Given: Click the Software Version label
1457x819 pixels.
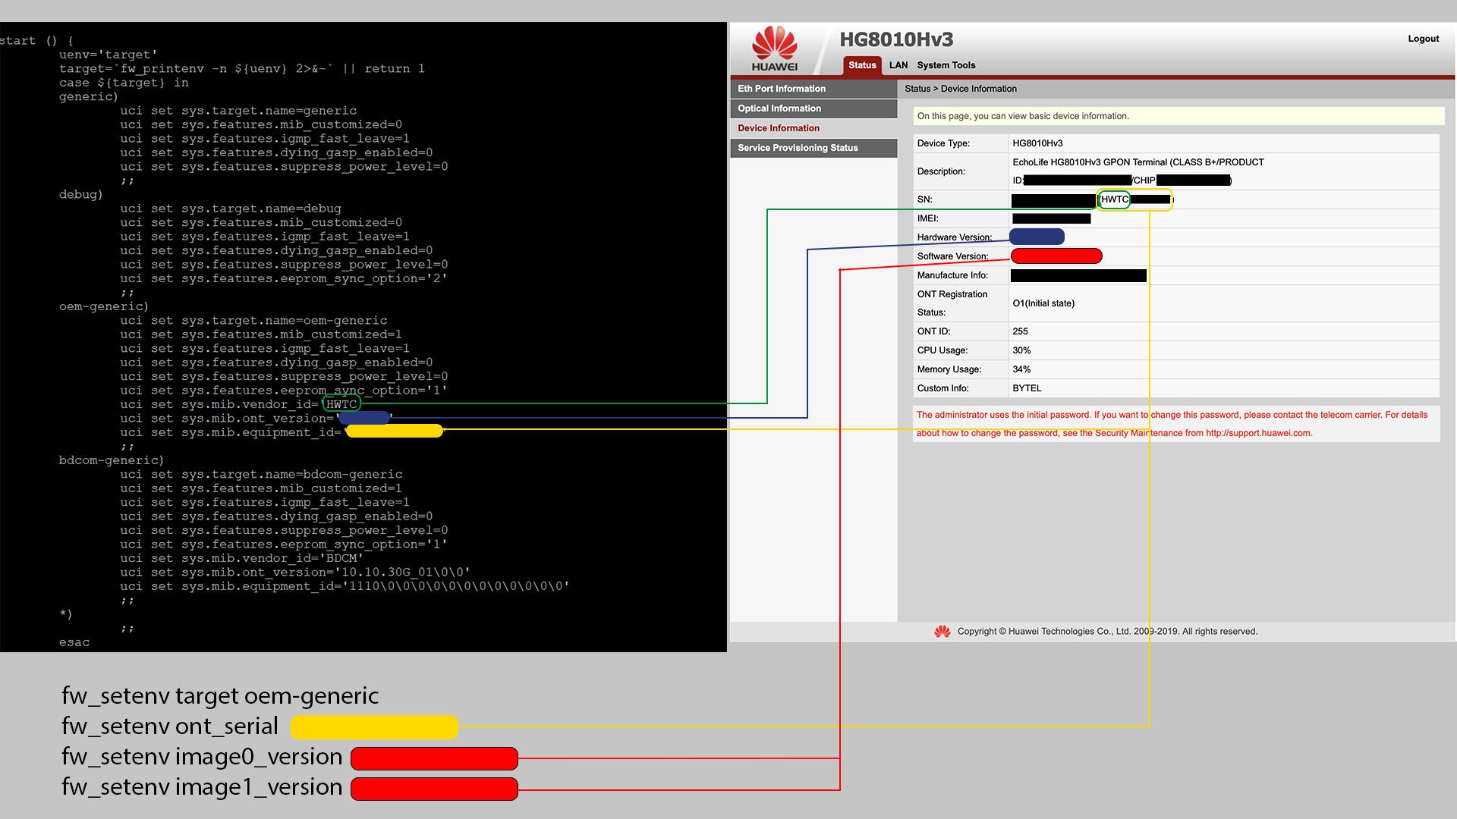Looking at the screenshot, I should click(952, 256).
